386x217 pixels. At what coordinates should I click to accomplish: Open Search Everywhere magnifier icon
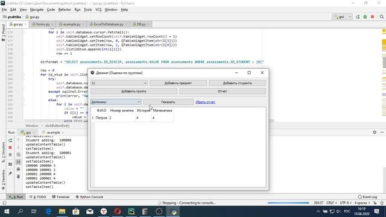tap(382, 17)
